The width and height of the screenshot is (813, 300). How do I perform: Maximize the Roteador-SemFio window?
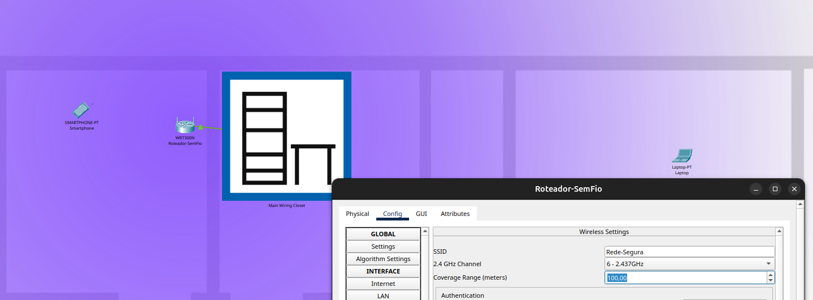pyautogui.click(x=775, y=189)
